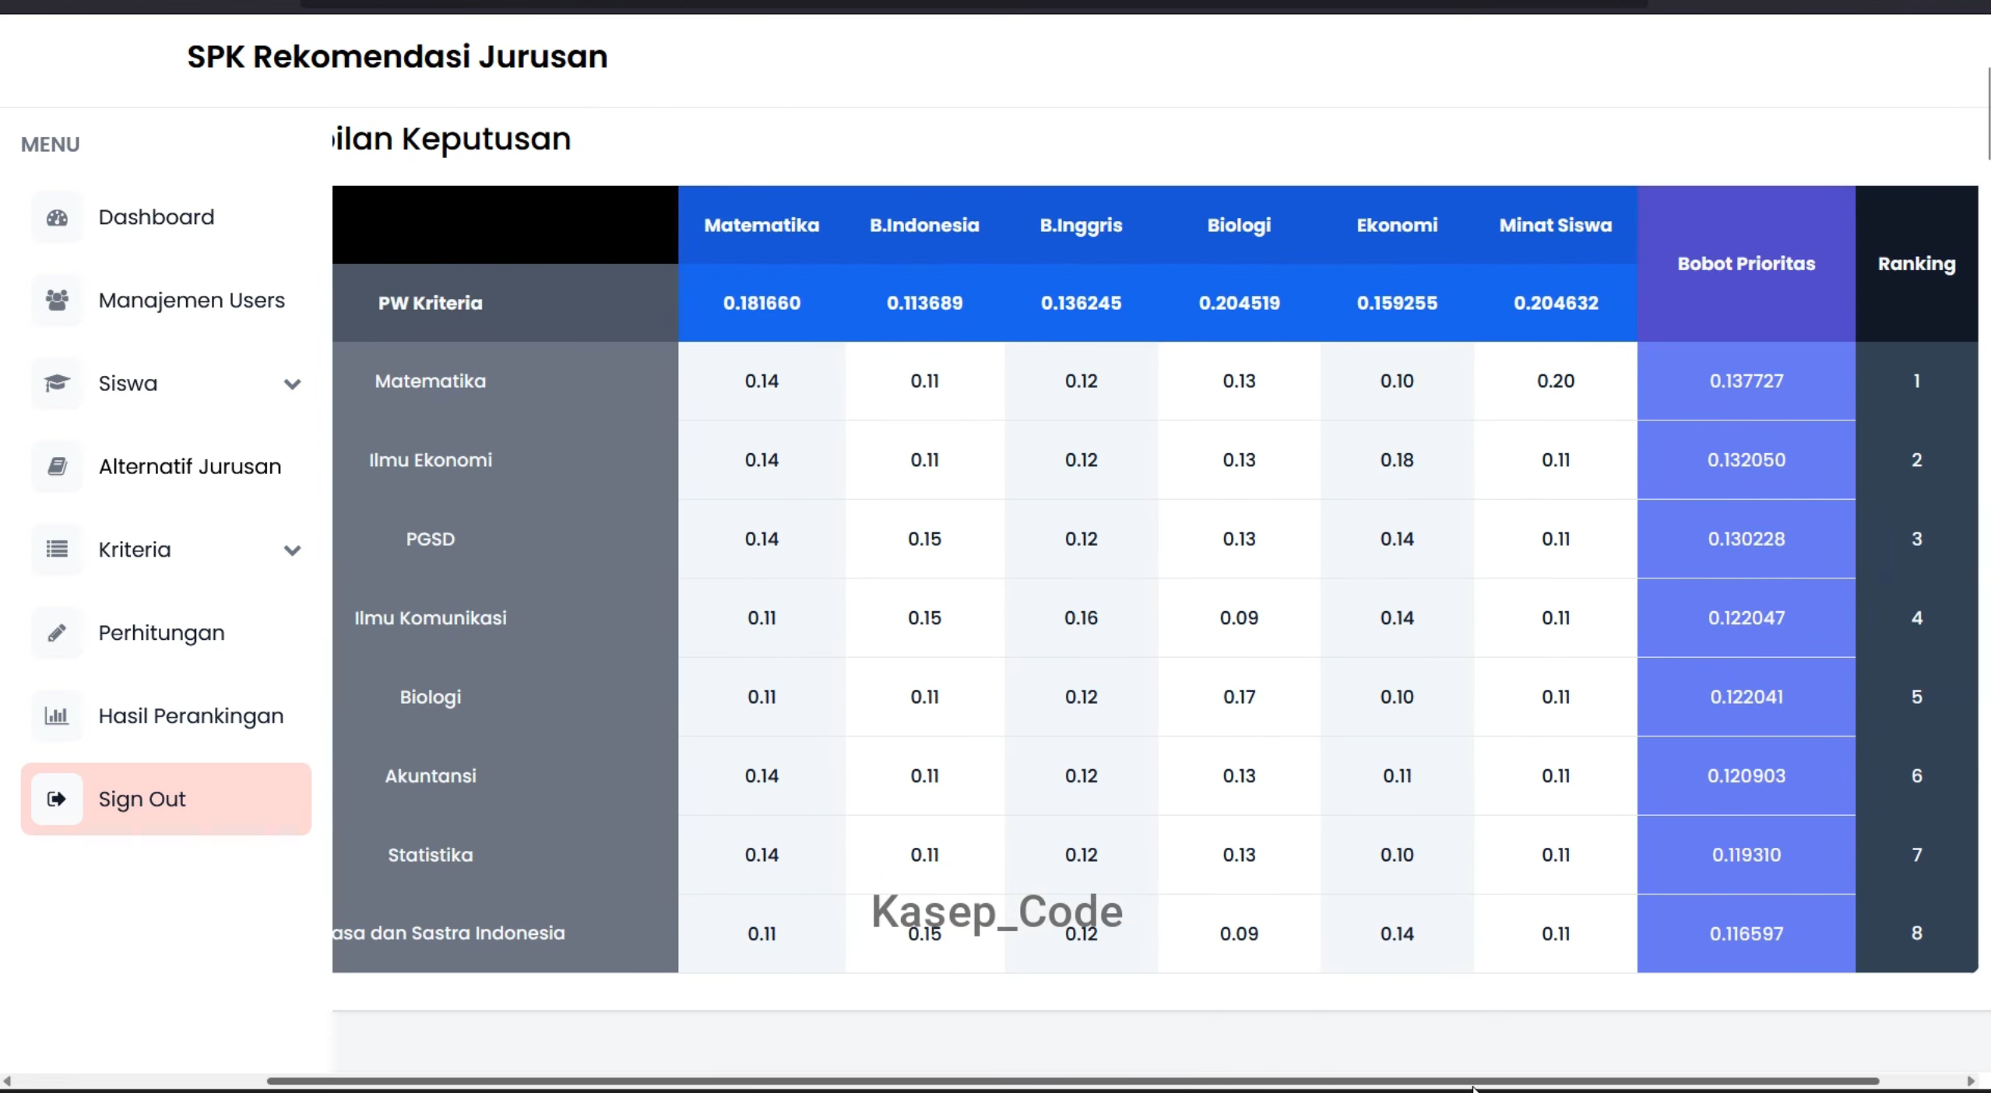The width and height of the screenshot is (1991, 1093).
Task: Click the Dashboard gauge icon
Action: [57, 217]
